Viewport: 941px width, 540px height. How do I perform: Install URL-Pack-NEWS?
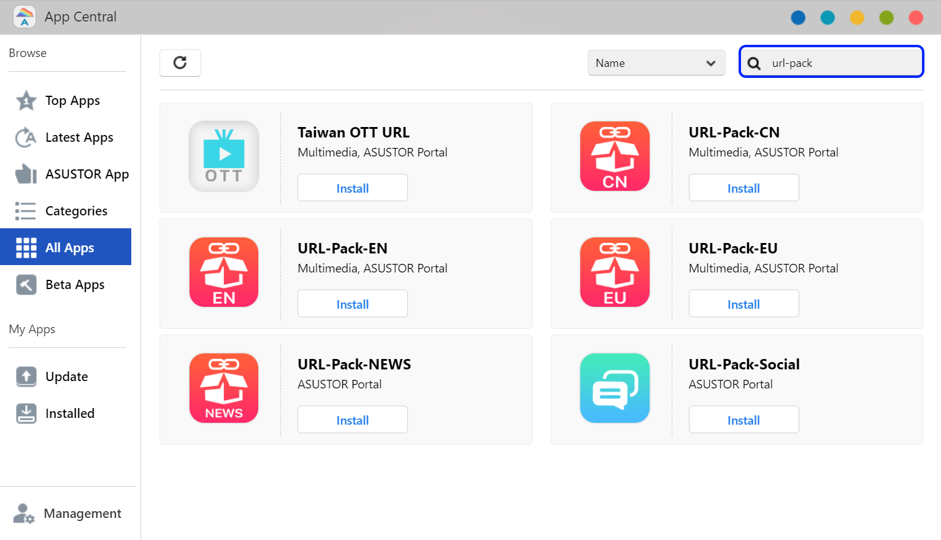[x=353, y=420]
